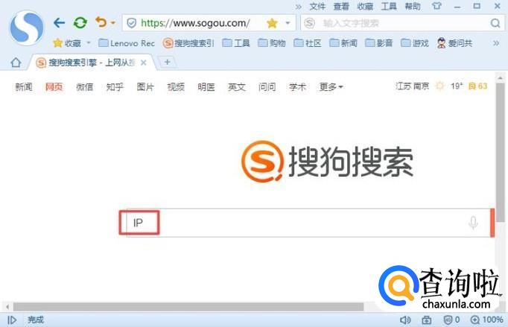Viewport: 508px width, 327px height.
Task: Click the orange undo-close-tab arrow
Action: 101,22
